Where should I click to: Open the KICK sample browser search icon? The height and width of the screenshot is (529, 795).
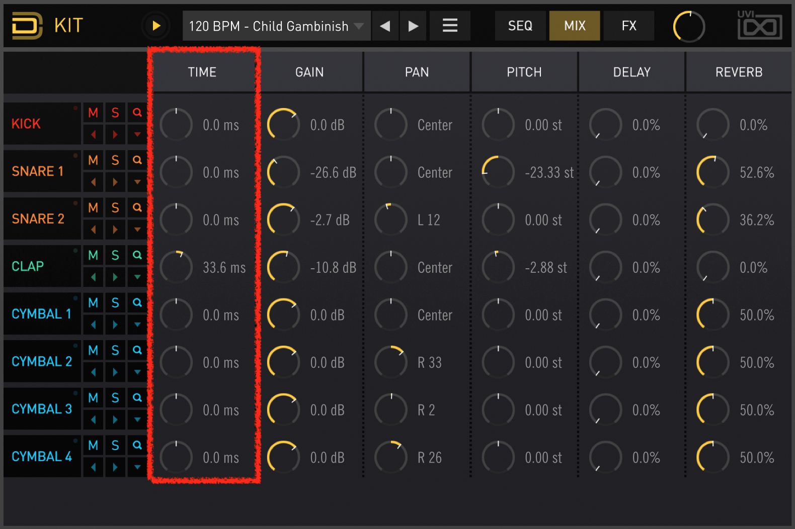(x=137, y=113)
